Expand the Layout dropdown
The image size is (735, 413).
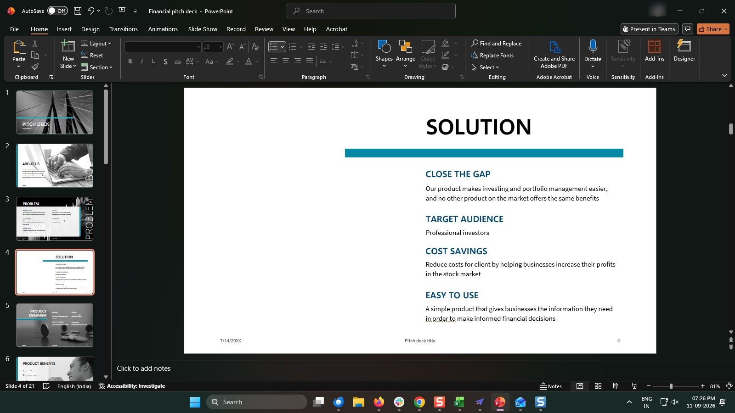96,43
